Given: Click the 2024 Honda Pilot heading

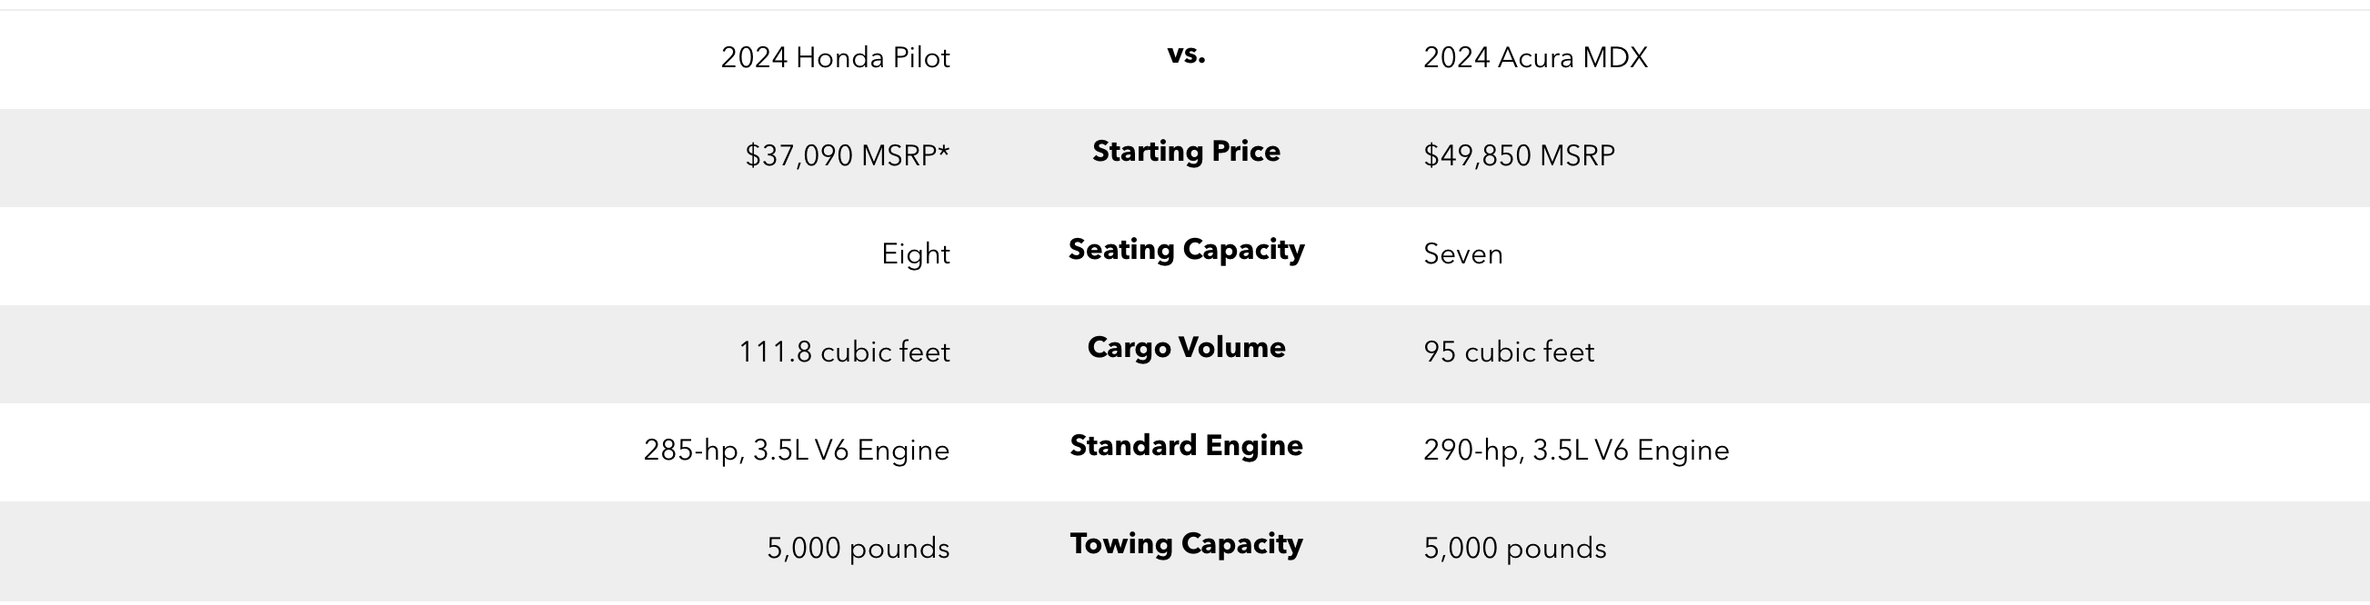Looking at the screenshot, I should 835,58.
